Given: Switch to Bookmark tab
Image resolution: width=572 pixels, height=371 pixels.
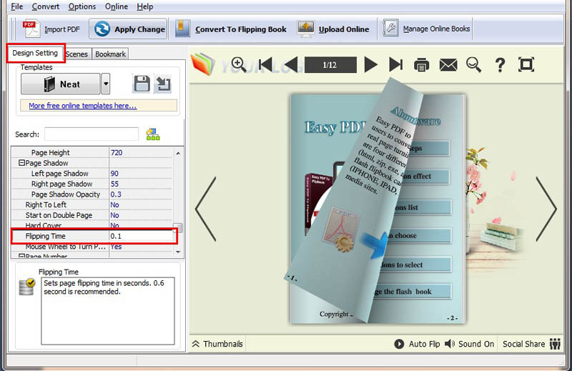Looking at the screenshot, I should pos(110,54).
